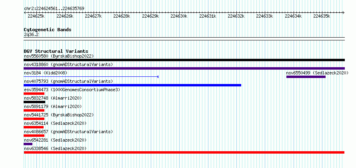356x168 pixels.
Task: Click the red nsv4086657 variant bar
Action: click(x=34, y=136)
